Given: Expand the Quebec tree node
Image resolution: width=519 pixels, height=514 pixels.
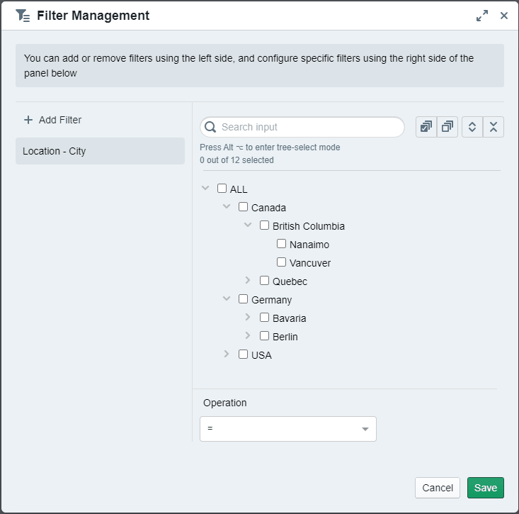Looking at the screenshot, I should (x=248, y=281).
